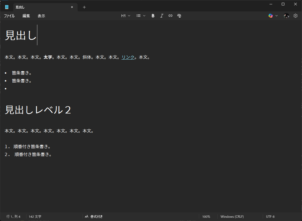Click the unsaved-changes dot on 見出し tab
Screen dimensions: 302x221
tap(72, 7)
